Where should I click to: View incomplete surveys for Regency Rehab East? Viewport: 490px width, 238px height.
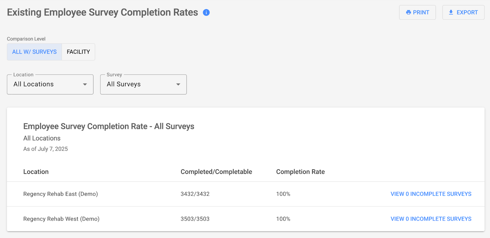click(x=431, y=194)
